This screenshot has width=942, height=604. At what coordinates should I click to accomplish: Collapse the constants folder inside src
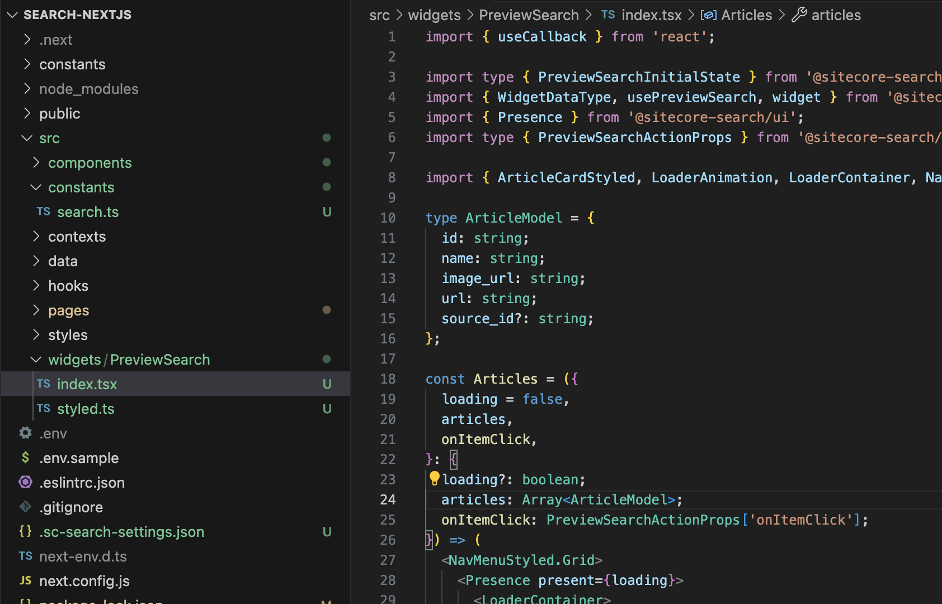click(36, 187)
